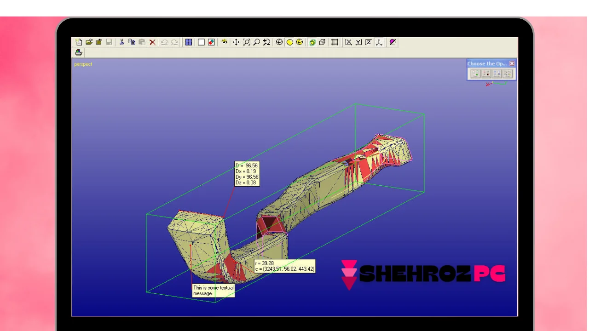Click the redo arrow icon
The image size is (589, 331).
[174, 42]
